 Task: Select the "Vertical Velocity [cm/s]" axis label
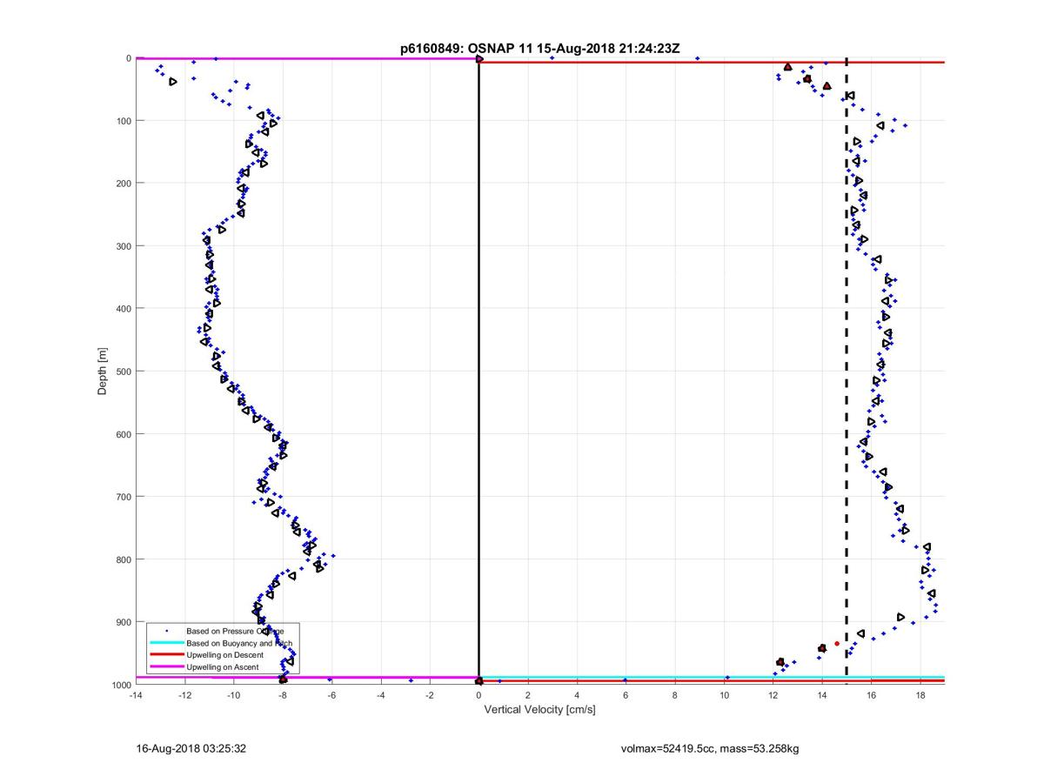click(539, 709)
